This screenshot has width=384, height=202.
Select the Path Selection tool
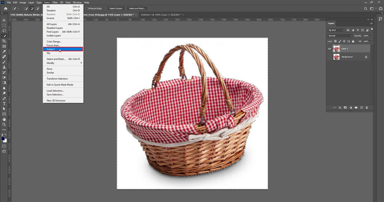tap(4, 109)
